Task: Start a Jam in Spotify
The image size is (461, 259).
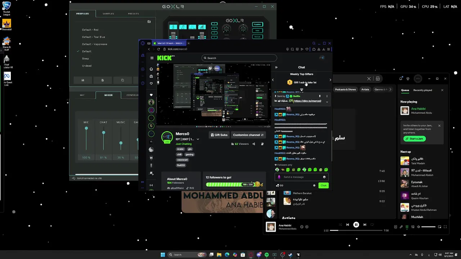Action: (414, 138)
